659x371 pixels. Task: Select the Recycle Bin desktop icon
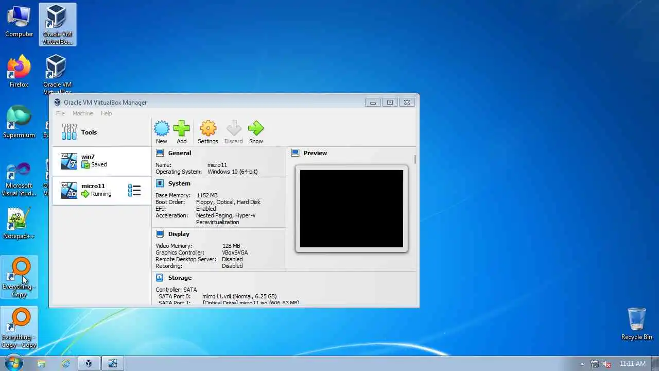coord(637,324)
